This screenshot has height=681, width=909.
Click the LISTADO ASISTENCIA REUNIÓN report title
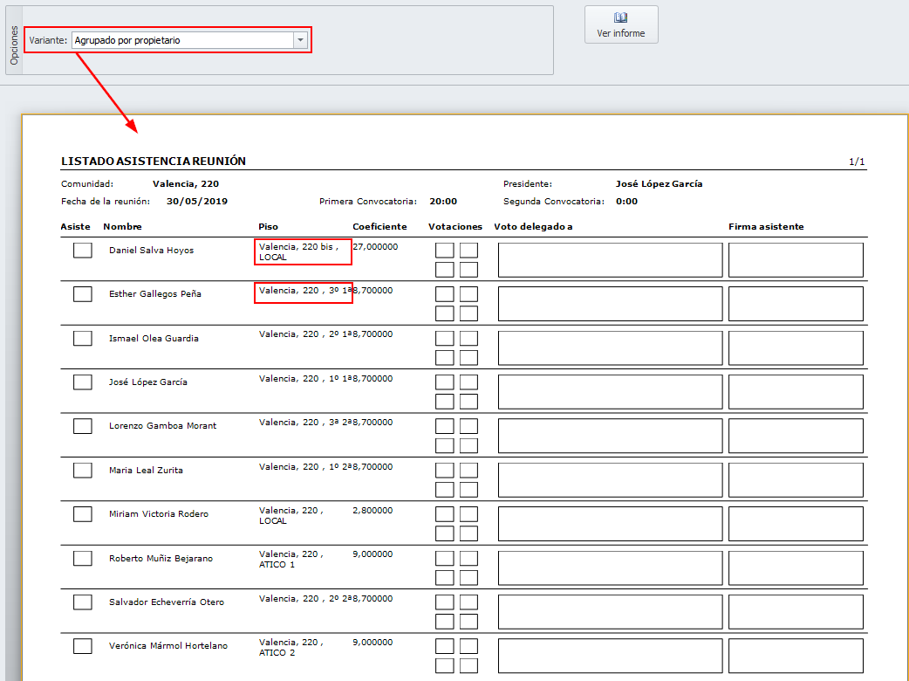pyautogui.click(x=153, y=162)
